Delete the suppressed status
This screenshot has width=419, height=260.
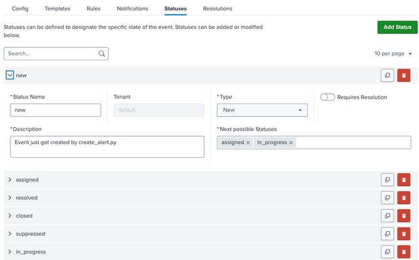[404, 234]
